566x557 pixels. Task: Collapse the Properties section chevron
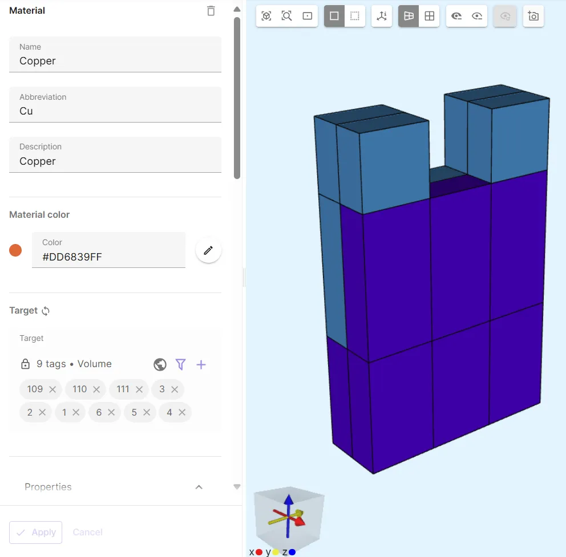(x=199, y=487)
